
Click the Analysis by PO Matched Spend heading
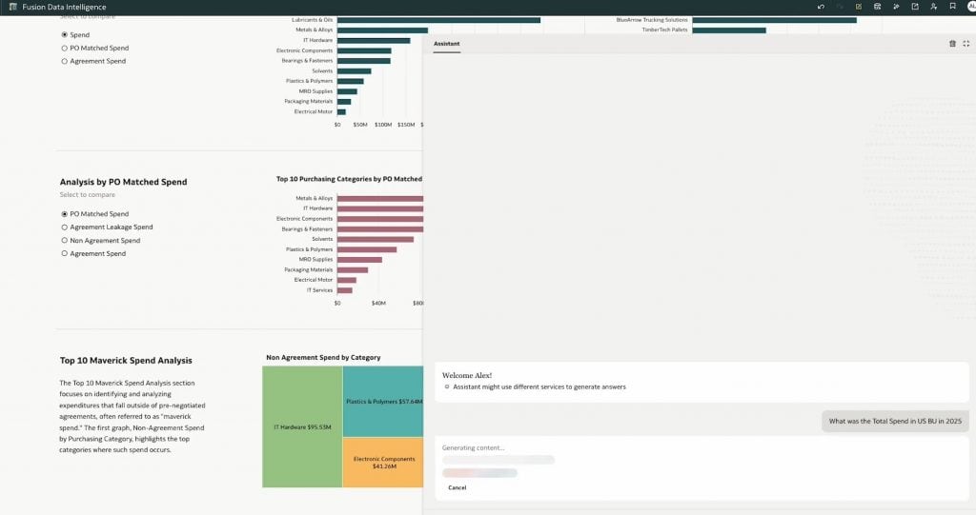[x=123, y=182]
